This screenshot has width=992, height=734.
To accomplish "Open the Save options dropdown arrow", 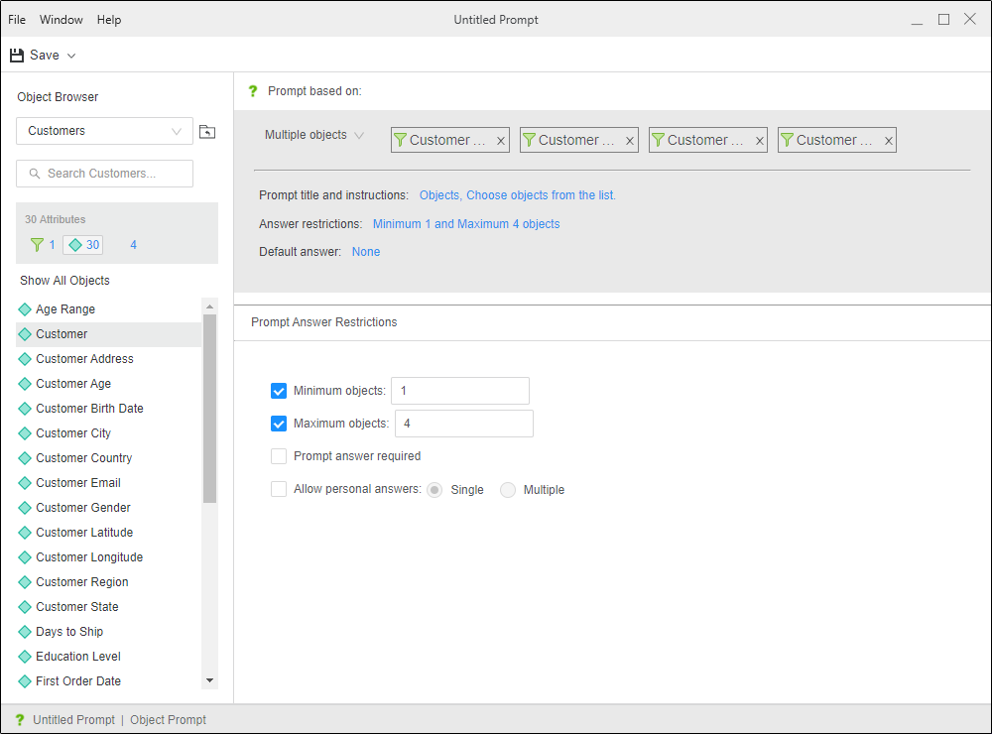I will pos(71,56).
